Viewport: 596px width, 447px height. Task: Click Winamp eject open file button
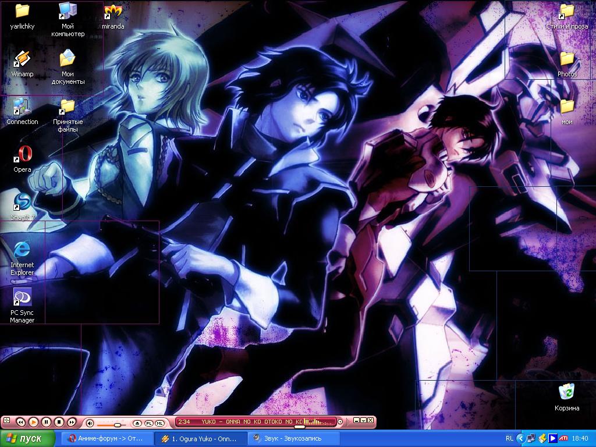coord(137,424)
